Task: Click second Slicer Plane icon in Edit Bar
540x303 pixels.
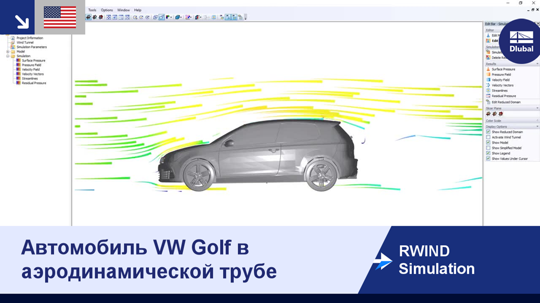Action: pyautogui.click(x=495, y=114)
